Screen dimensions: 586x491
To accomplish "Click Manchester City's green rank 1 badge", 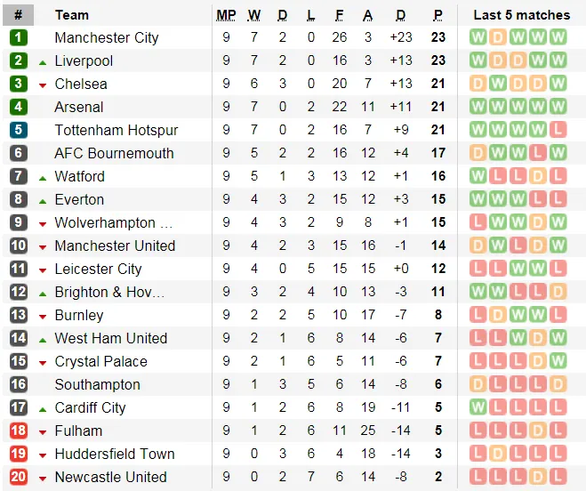I will pyautogui.click(x=19, y=37).
